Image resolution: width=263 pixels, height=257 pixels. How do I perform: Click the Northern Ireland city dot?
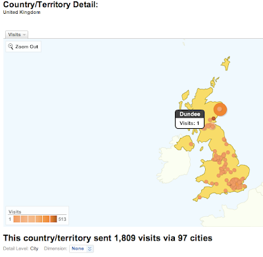[191, 144]
